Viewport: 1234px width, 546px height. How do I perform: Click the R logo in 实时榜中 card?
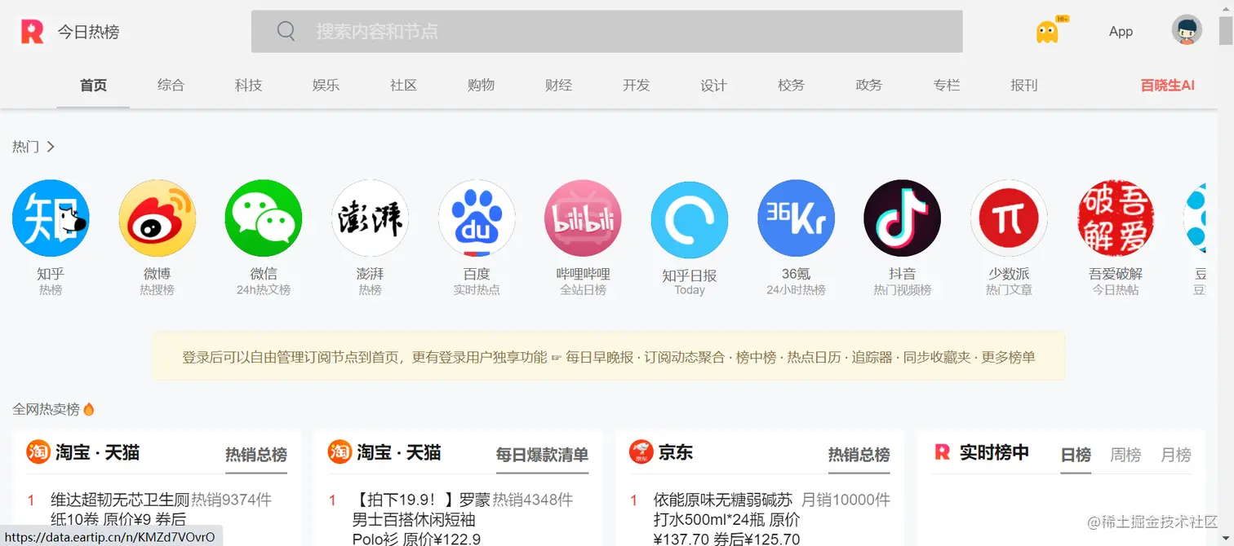click(943, 451)
